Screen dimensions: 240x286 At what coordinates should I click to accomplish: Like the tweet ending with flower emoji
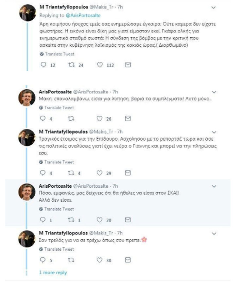(x=99, y=260)
